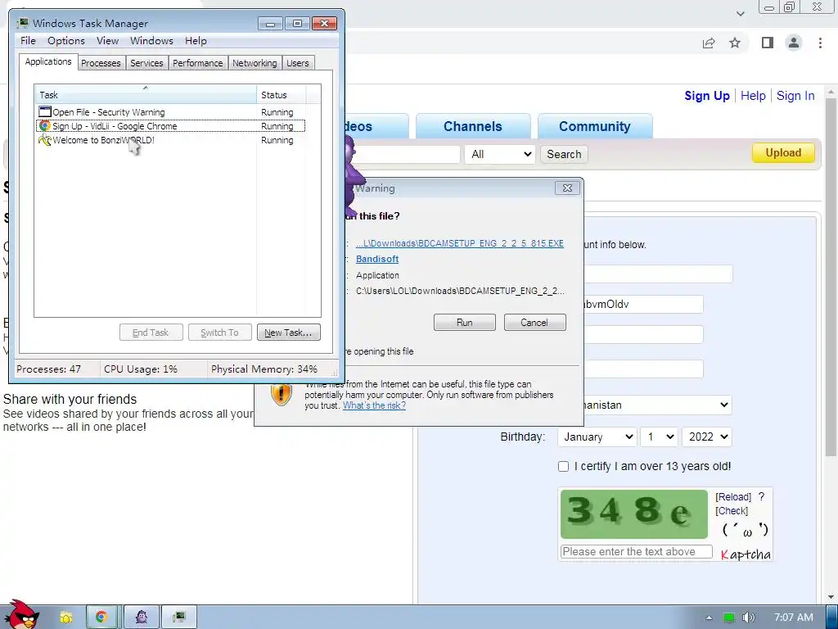This screenshot has height=629, width=838.
Task: Open Task Manager Windows menu
Action: [x=151, y=41]
